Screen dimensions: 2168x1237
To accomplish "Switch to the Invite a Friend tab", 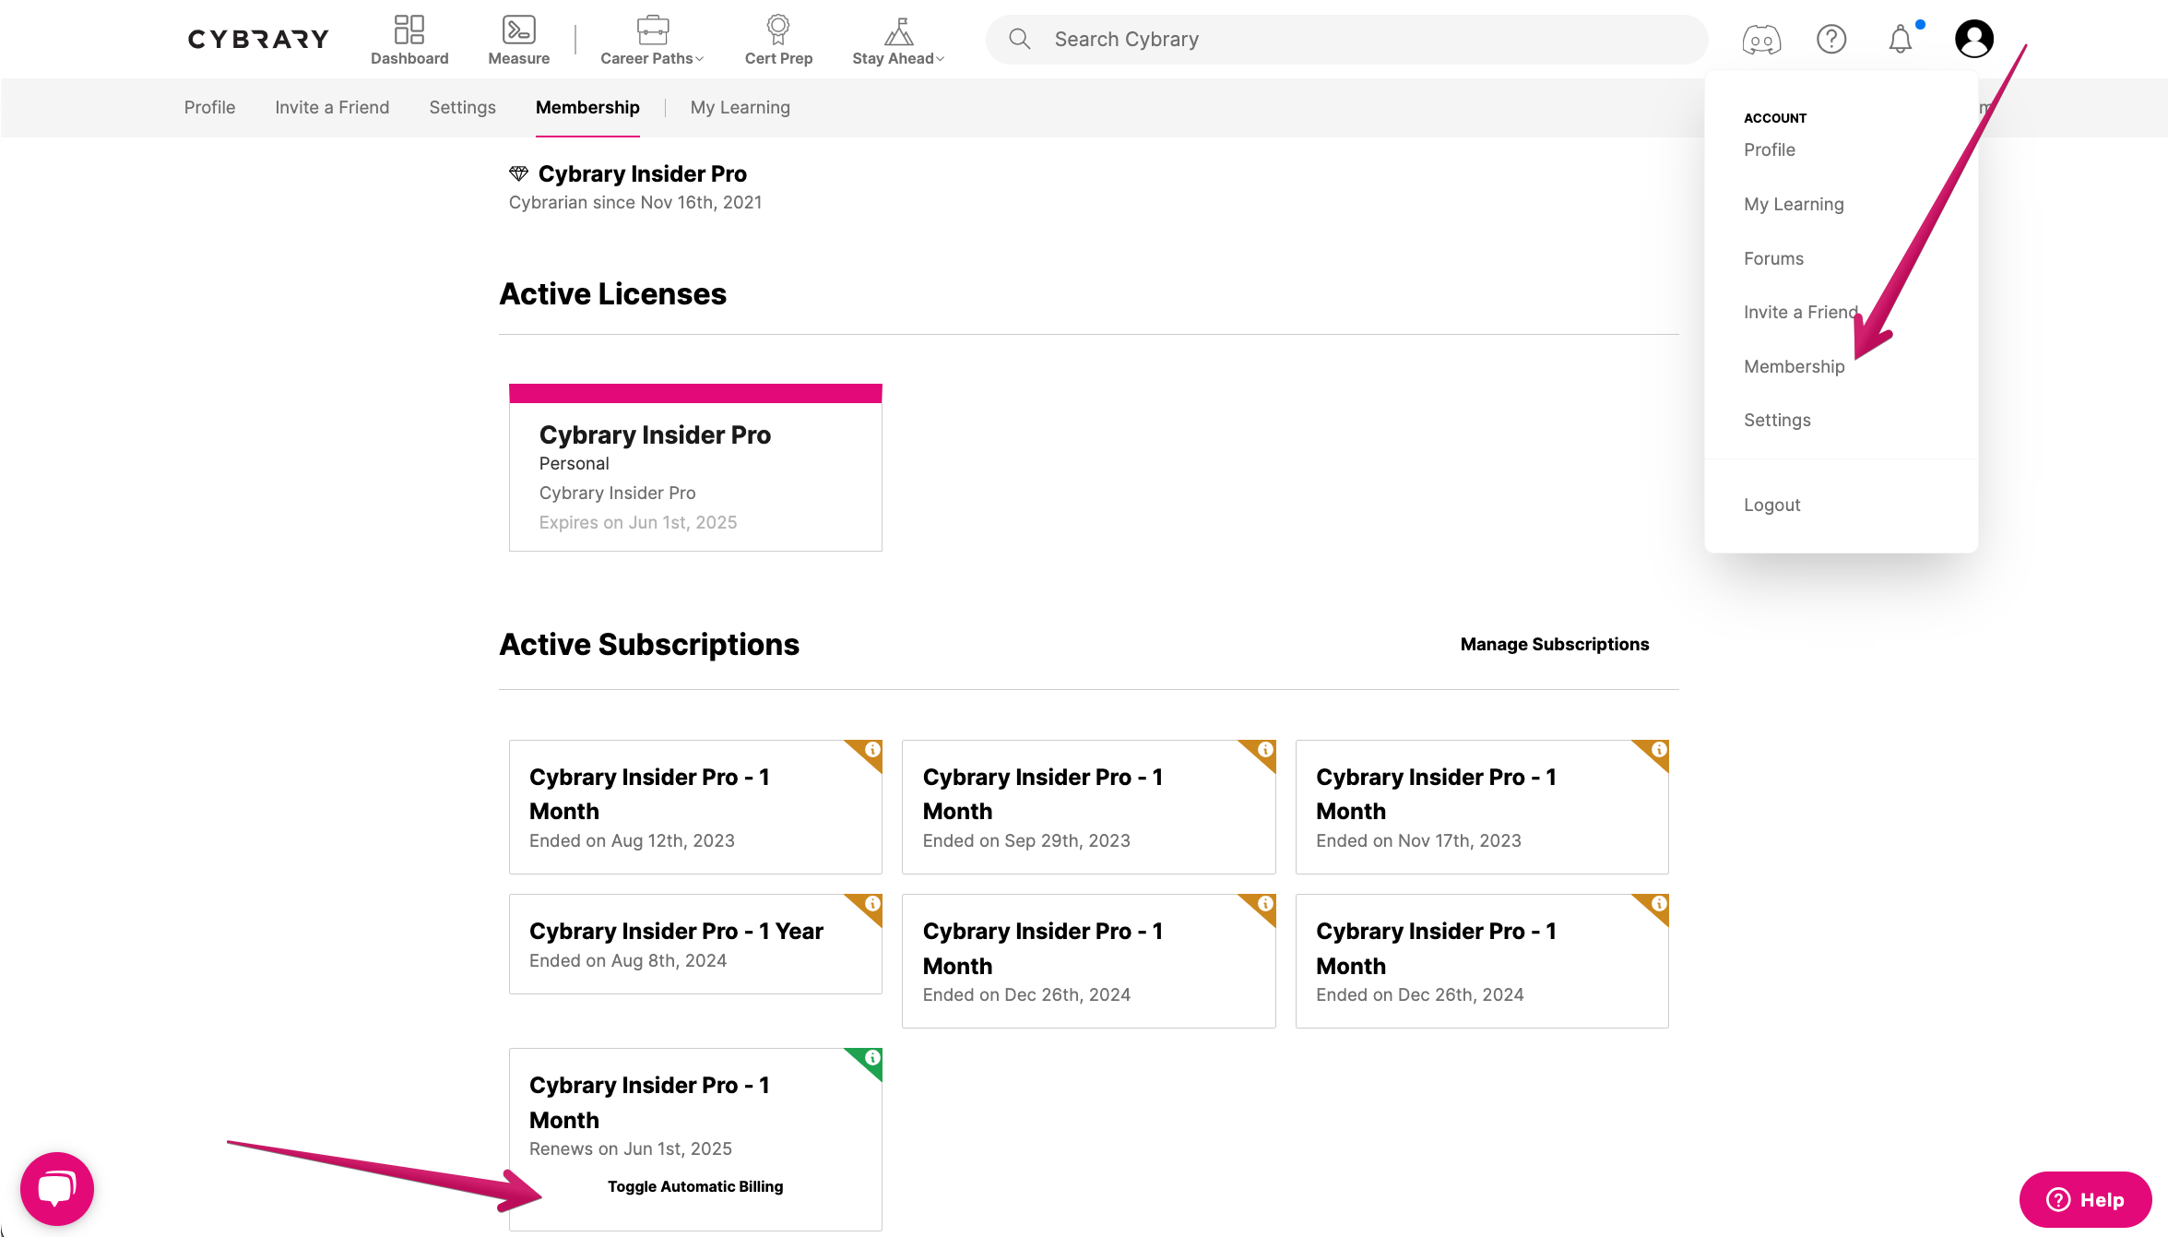I will pos(332,107).
